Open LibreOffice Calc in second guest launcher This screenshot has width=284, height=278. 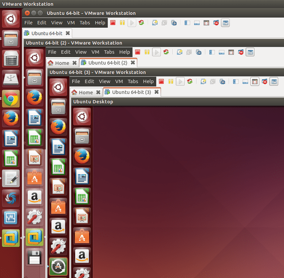(58, 167)
